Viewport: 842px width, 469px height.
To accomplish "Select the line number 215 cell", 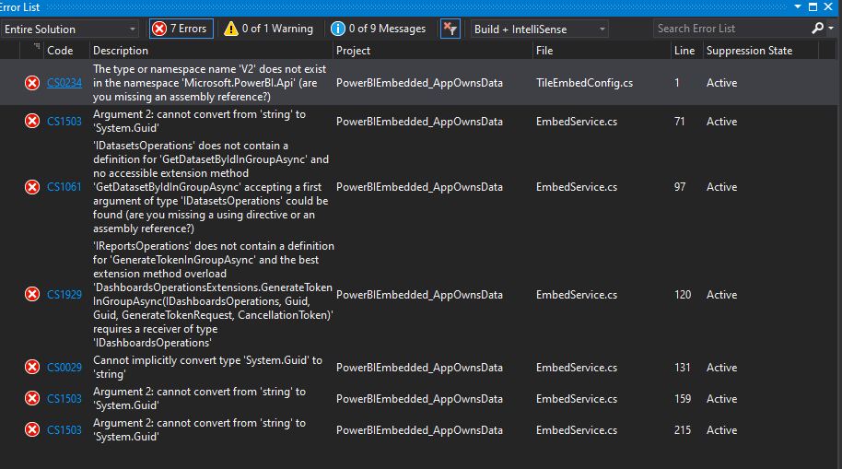I will [683, 429].
